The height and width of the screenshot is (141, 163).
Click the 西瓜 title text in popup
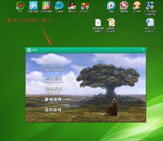point(35,50)
